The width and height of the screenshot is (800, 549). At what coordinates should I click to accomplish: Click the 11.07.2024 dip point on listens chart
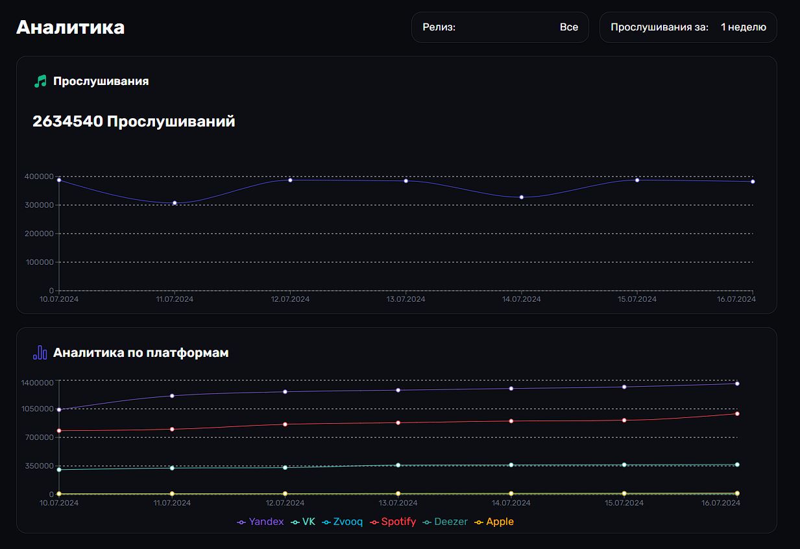pyautogui.click(x=175, y=203)
